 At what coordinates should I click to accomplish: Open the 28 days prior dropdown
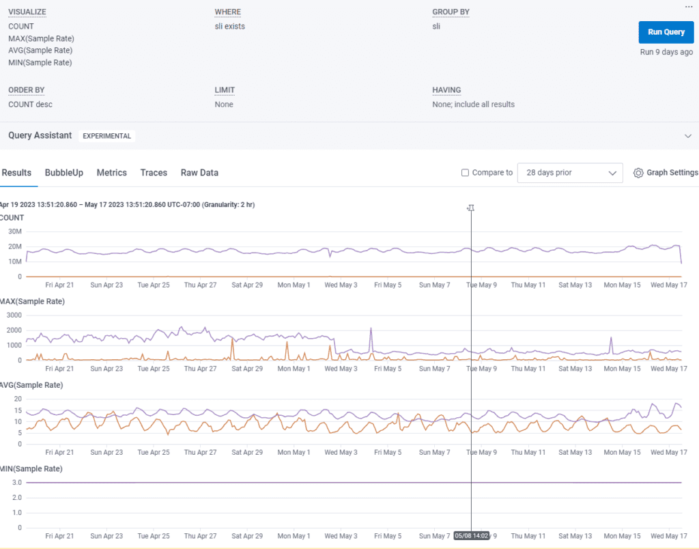click(570, 173)
